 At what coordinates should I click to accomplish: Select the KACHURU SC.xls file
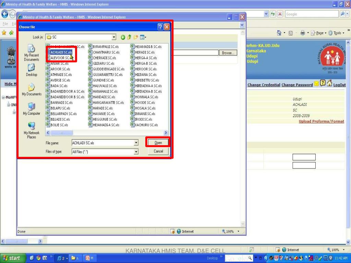[144, 125]
